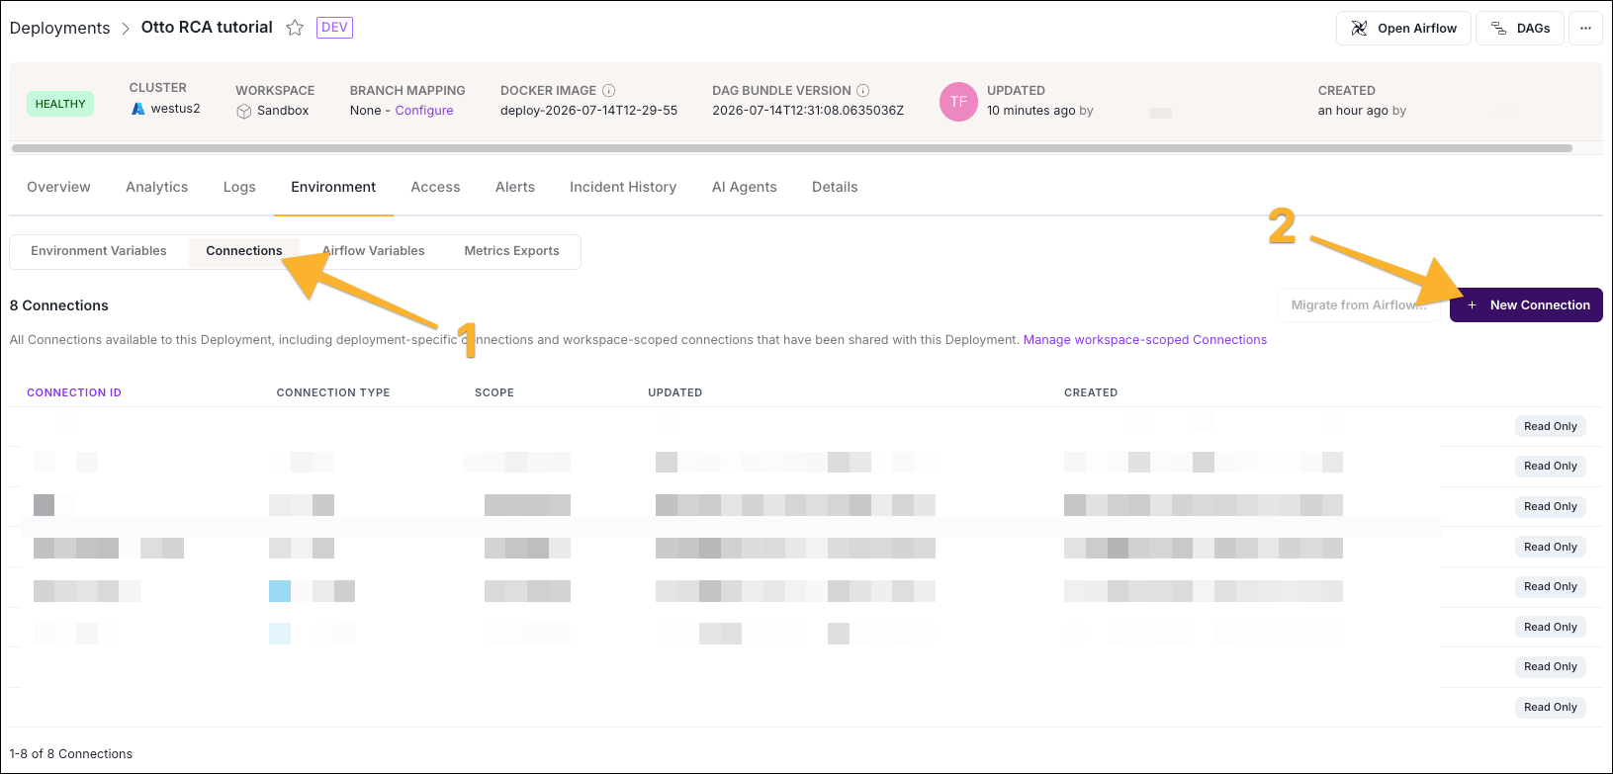Click the Azure cluster icon beside westus2
Screen dimensions: 1613x774
pos(138,109)
